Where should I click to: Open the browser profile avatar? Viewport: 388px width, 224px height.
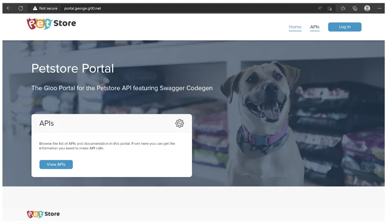(x=367, y=8)
